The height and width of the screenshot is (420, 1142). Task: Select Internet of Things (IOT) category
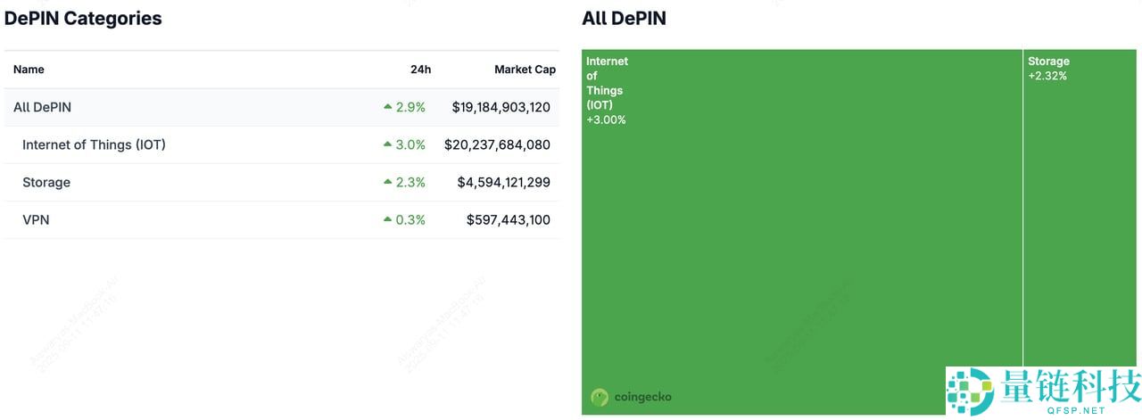pyautogui.click(x=94, y=144)
